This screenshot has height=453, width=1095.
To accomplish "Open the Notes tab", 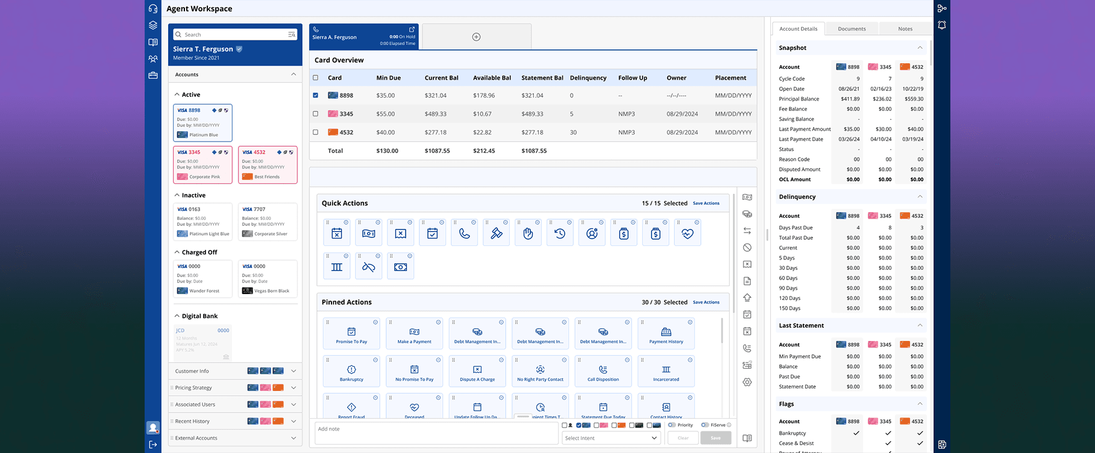I will [x=905, y=29].
